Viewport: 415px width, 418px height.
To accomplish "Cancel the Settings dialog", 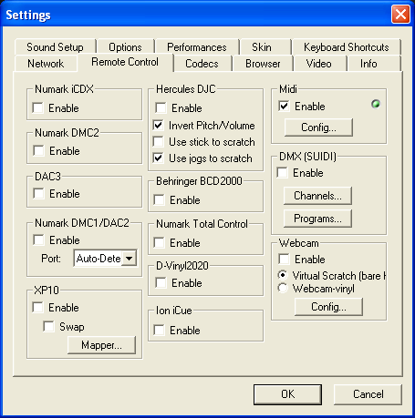I will coord(368,394).
